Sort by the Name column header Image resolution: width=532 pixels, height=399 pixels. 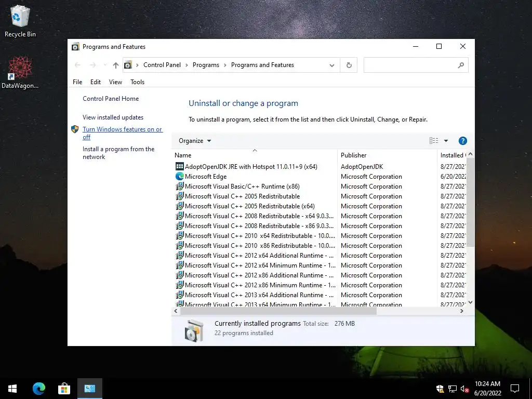pos(255,155)
